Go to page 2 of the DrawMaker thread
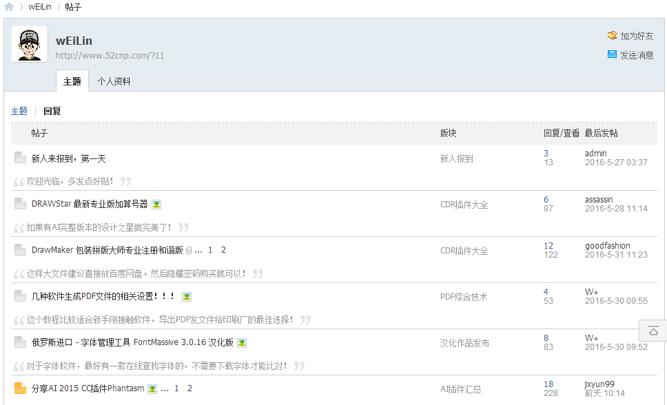Image resolution: width=667 pixels, height=405 pixels. coord(223,250)
